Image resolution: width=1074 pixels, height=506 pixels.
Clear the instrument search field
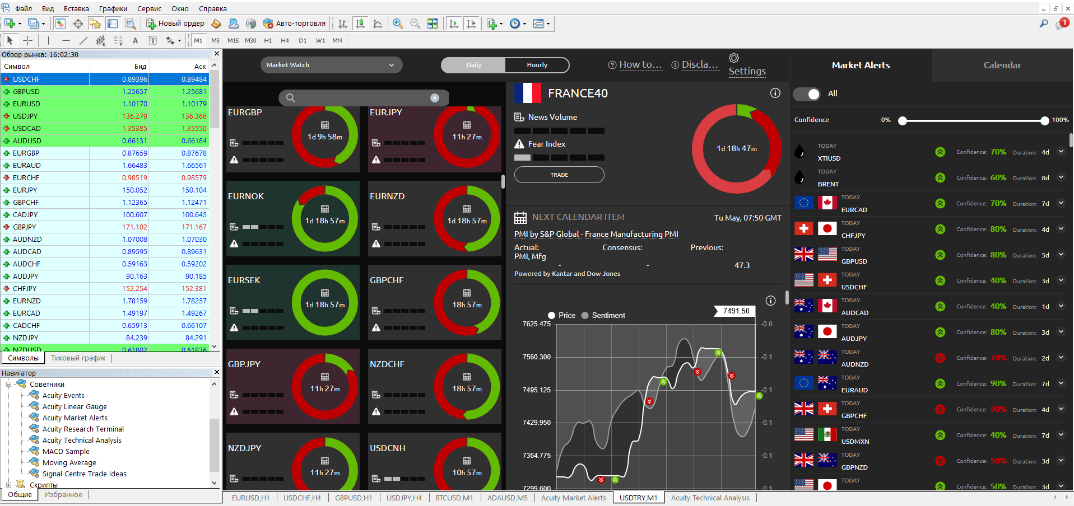click(x=435, y=98)
